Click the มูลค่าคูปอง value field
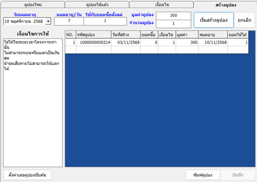The height and width of the screenshot is (182, 257). click(x=173, y=16)
